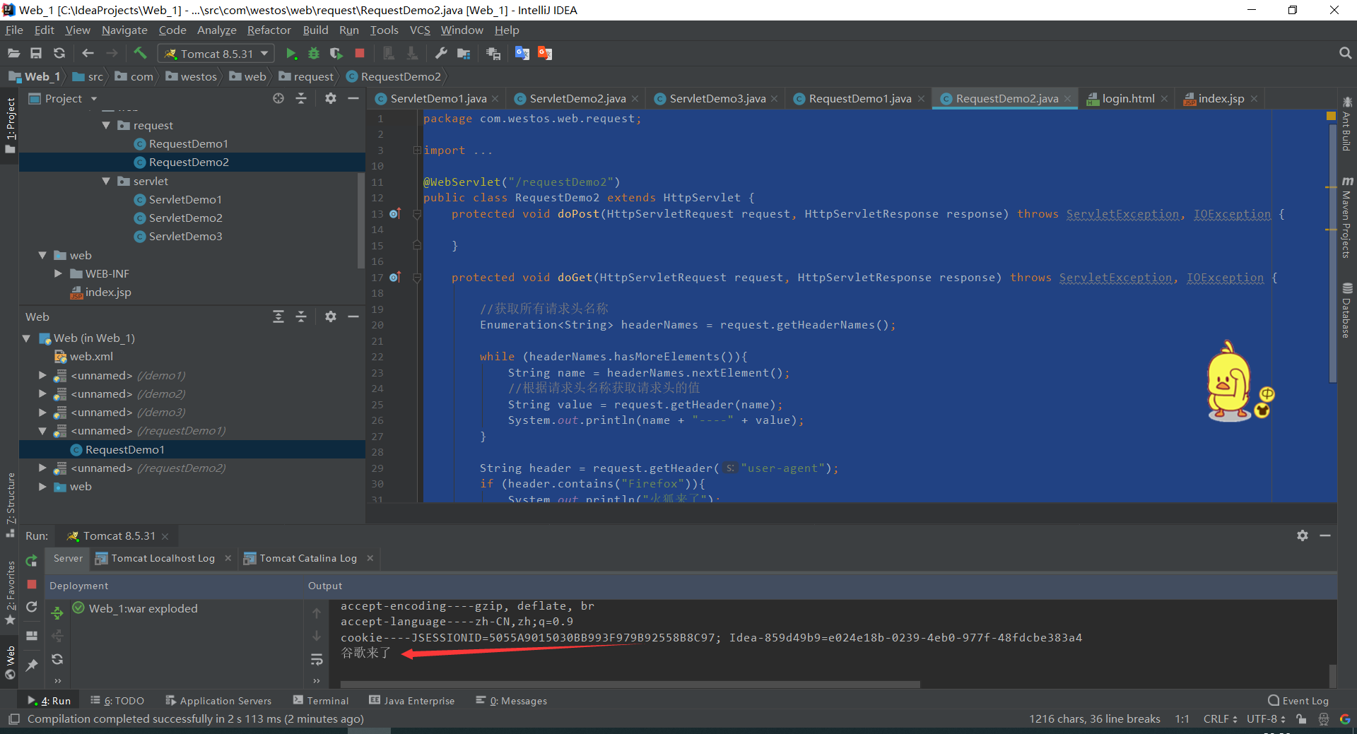The width and height of the screenshot is (1357, 734).
Task: Click scroll from source icon in Project panel
Action: [278, 98]
